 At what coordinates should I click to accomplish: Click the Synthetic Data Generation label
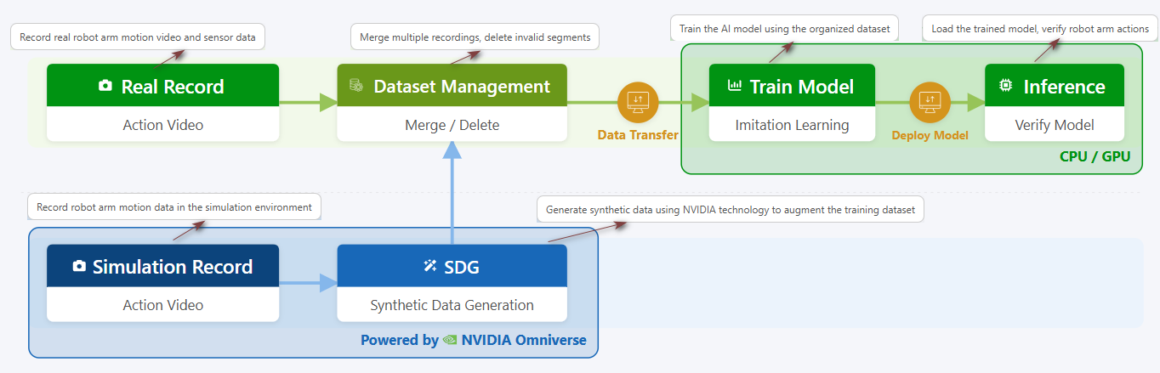pyautogui.click(x=452, y=305)
